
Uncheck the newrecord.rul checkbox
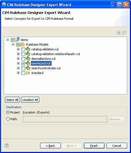23,63
